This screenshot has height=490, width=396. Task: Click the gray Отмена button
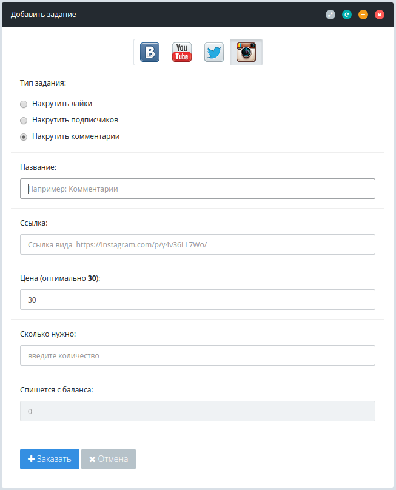point(109,458)
